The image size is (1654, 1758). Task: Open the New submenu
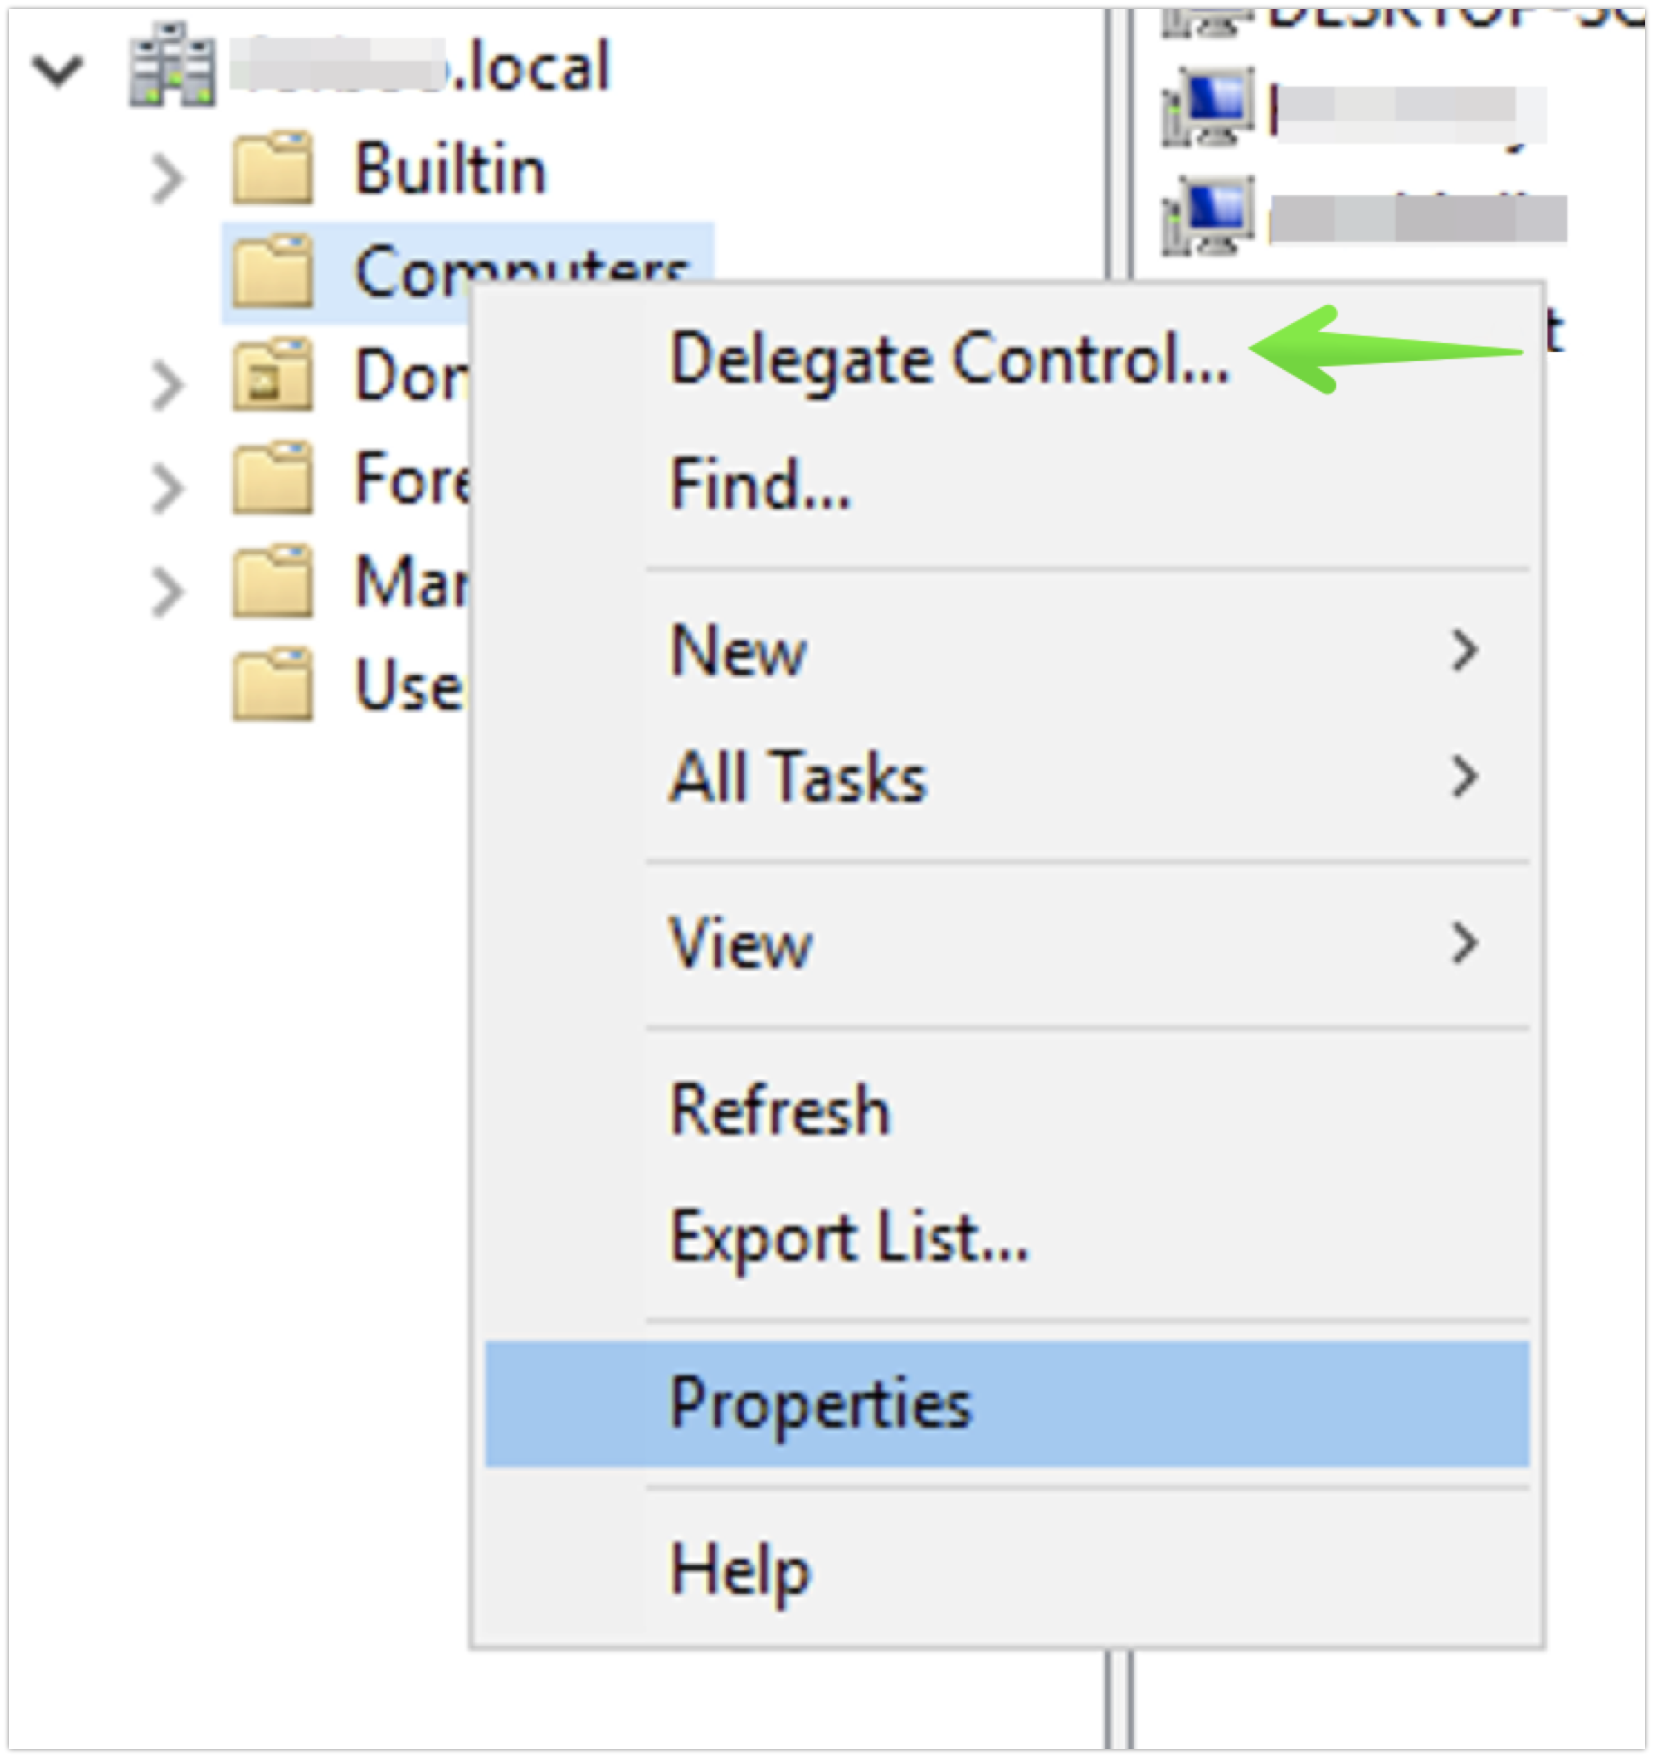point(1007,651)
